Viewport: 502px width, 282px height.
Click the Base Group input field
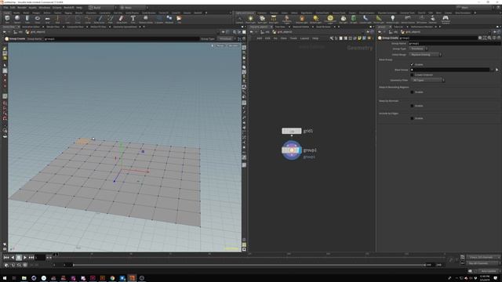(449, 70)
